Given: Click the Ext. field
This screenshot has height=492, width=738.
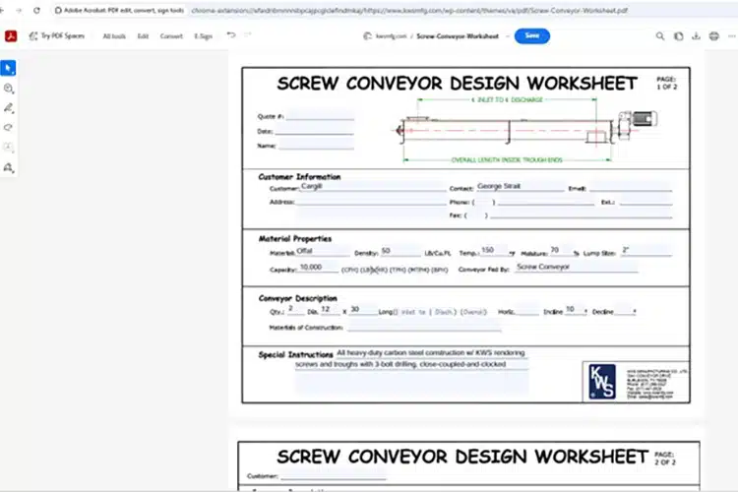Looking at the screenshot, I should [x=646, y=201].
